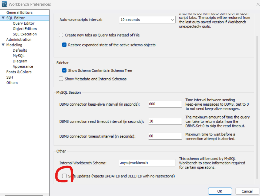Confirm preferences with the OK button
The height and width of the screenshot is (196, 260).
(220, 191)
